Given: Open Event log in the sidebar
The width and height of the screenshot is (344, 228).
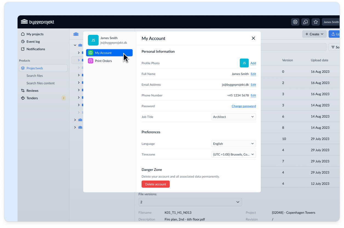Looking at the screenshot, I should (33, 42).
